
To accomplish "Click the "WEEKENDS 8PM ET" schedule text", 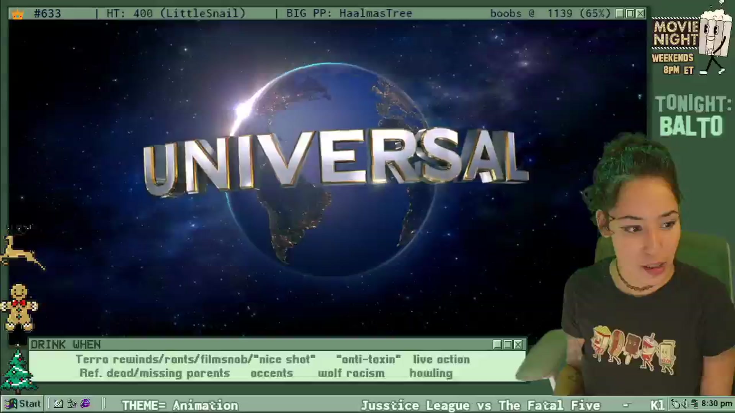I will [x=673, y=64].
